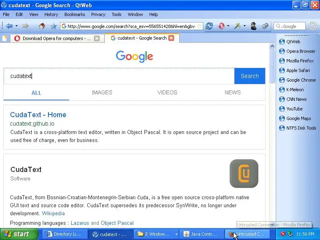Open the Back history dropdown arrow
Image resolution: width=320 pixels, height=240 pixels.
point(16,26)
